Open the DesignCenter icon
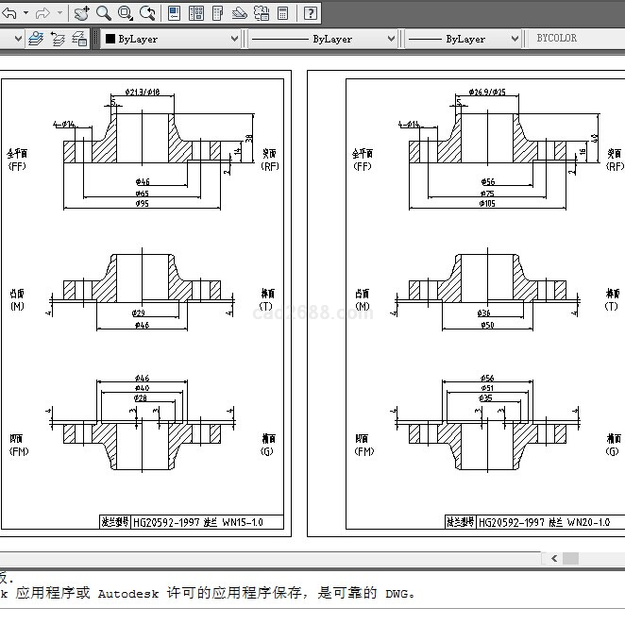This screenshot has height=625, width=625. point(196,13)
